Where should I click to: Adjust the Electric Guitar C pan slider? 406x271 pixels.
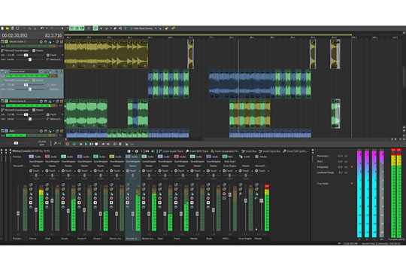(x=30, y=59)
